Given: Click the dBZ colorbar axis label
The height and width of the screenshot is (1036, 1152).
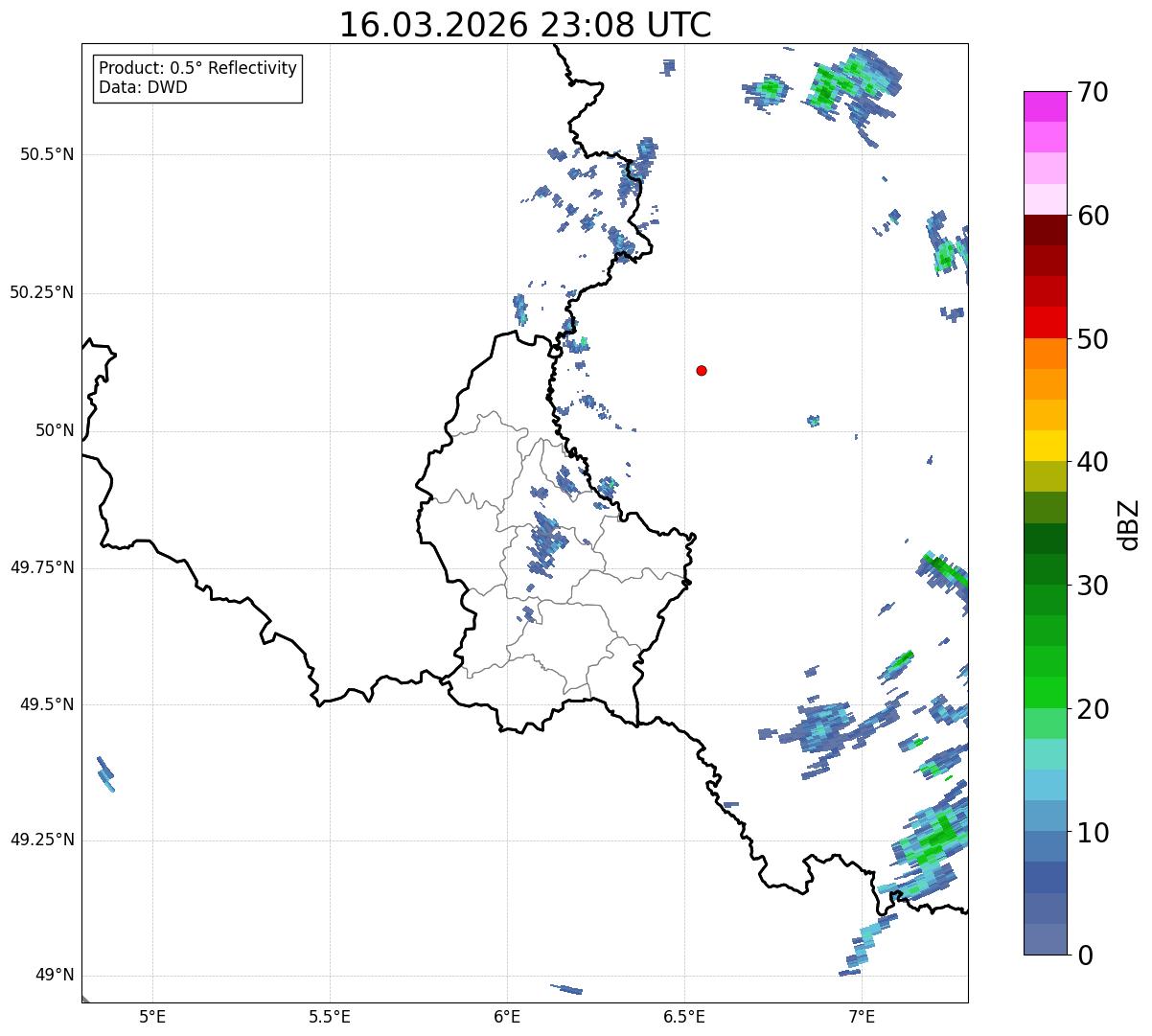Looking at the screenshot, I should tap(1129, 524).
